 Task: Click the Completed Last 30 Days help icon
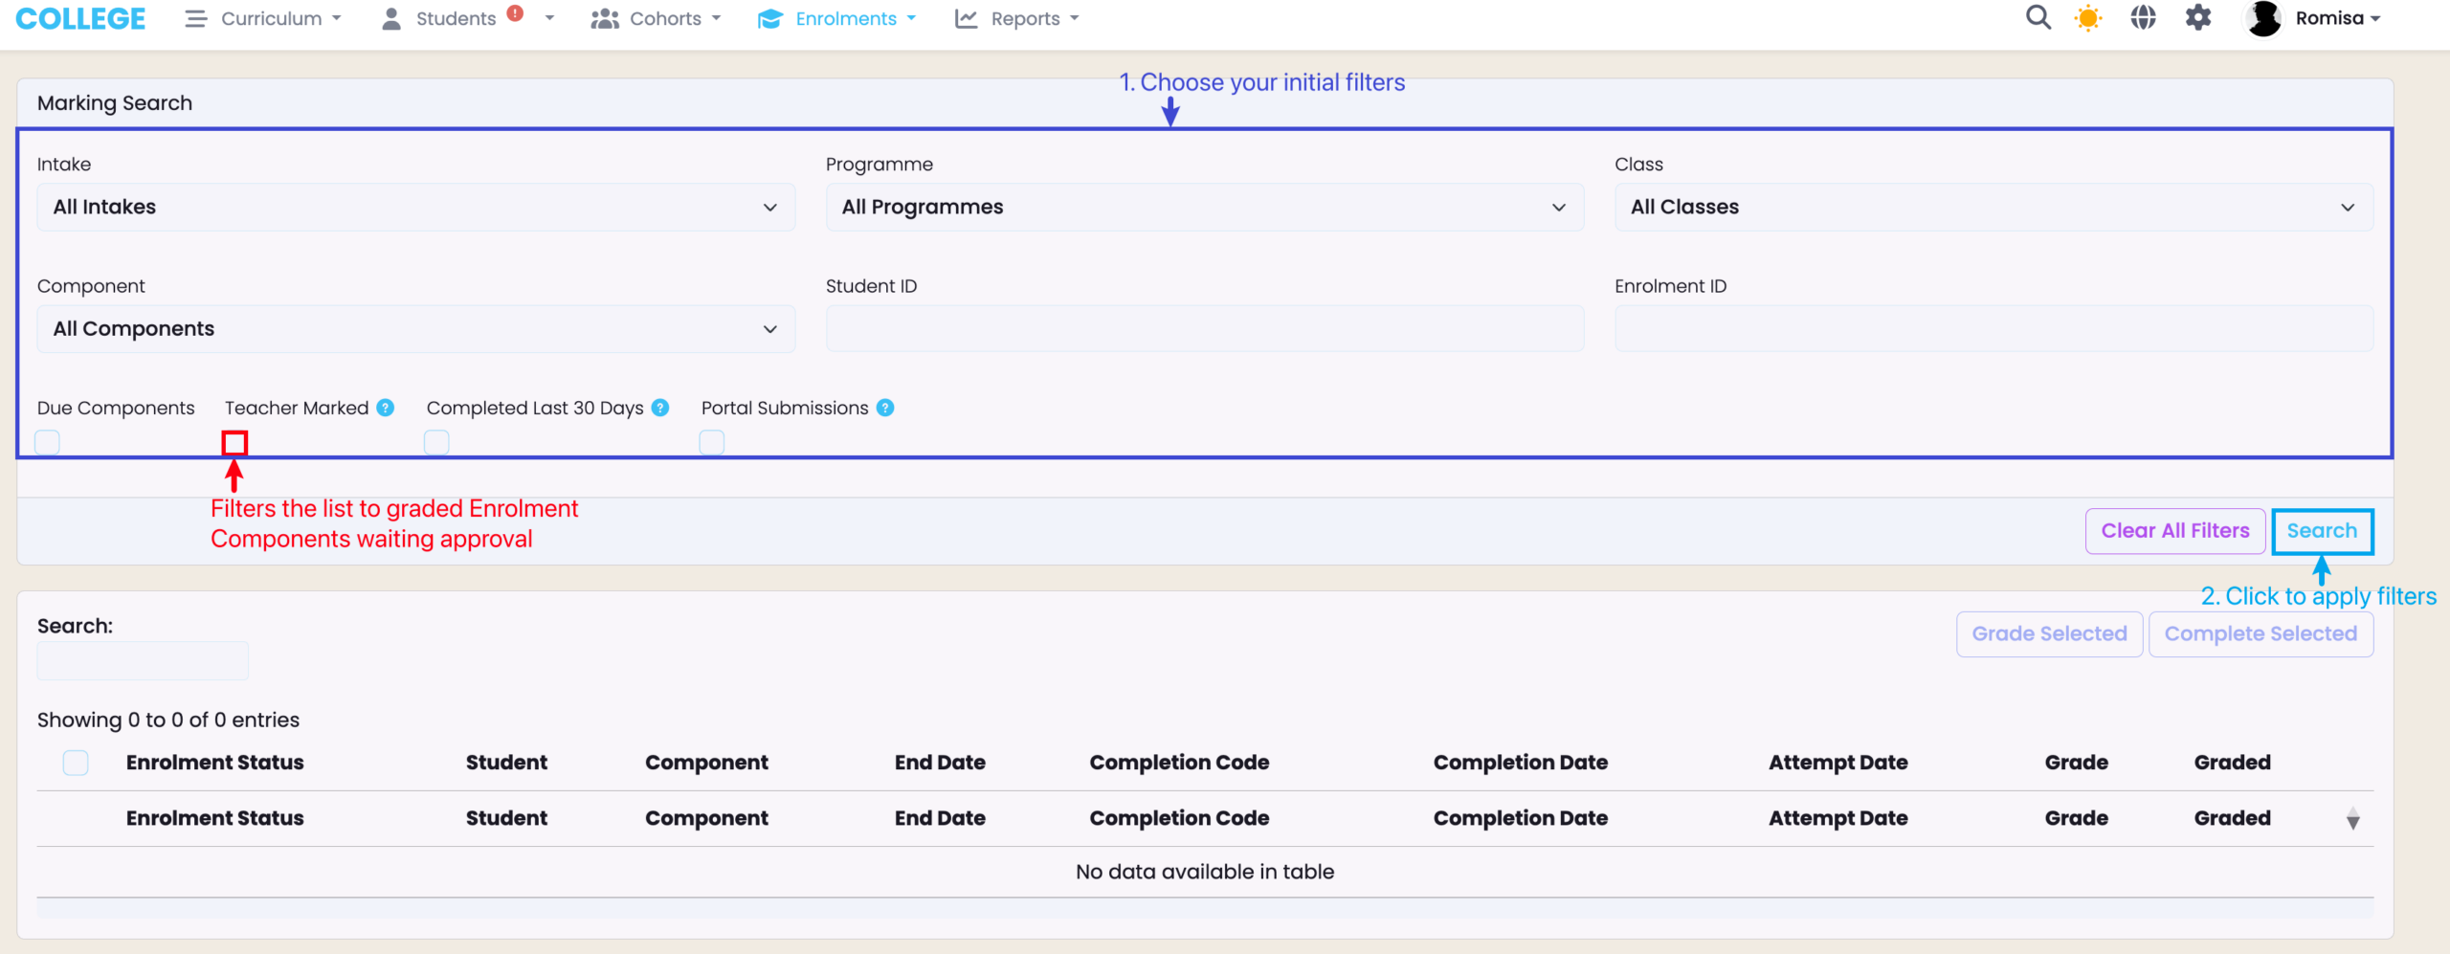point(660,408)
